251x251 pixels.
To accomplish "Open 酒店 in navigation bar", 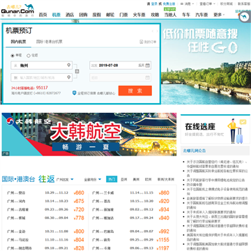I will pyautogui.click(x=70, y=15).
